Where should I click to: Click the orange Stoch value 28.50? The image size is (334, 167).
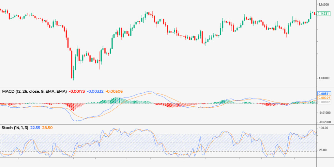tap(48, 128)
